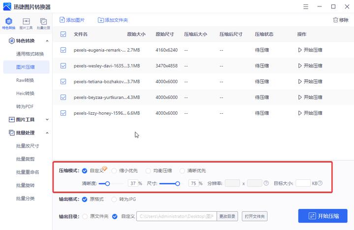The width and height of the screenshot is (354, 230).
Task: Click the 添加图片 add image icon
Action: pos(62,20)
